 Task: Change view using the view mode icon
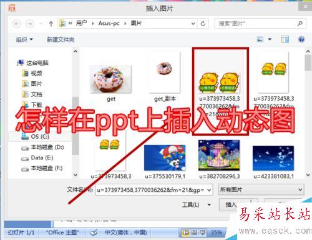coord(260,39)
